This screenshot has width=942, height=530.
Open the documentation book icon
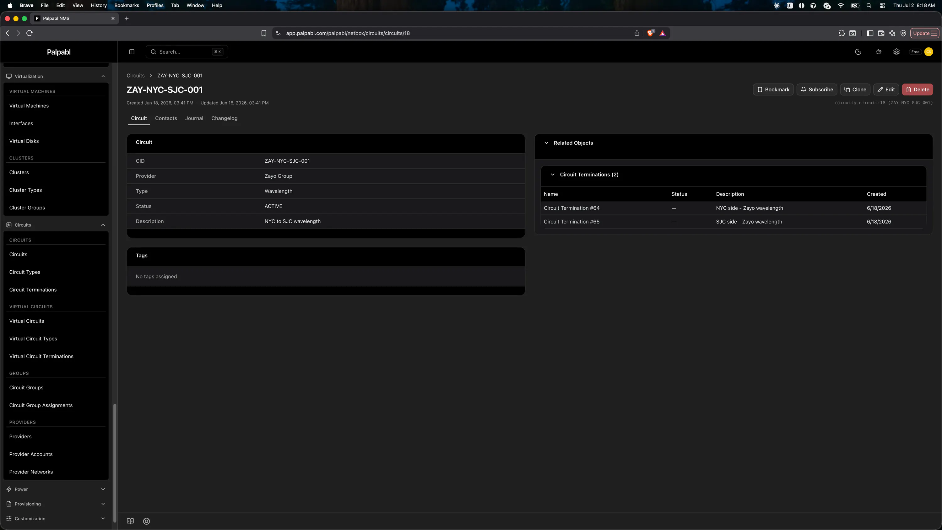pyautogui.click(x=130, y=521)
